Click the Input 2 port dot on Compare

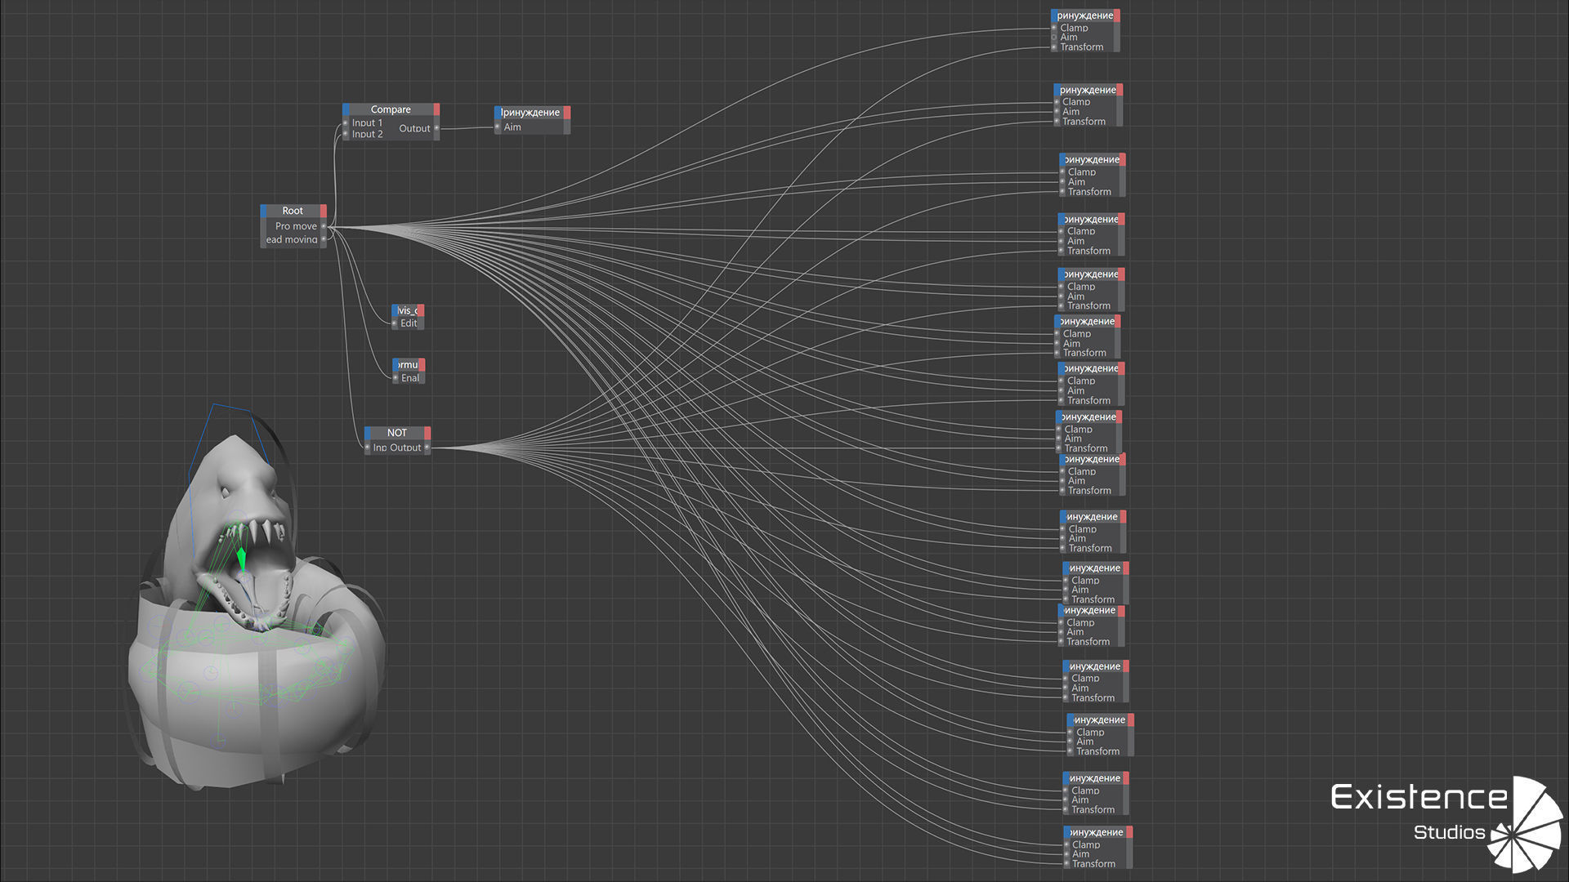click(346, 134)
